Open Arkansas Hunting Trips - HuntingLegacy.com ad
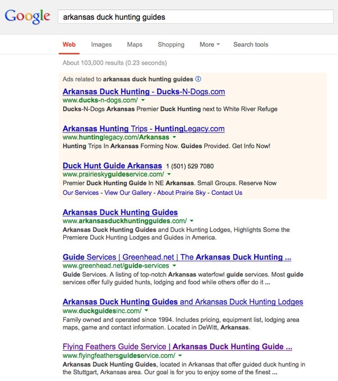 (x=144, y=129)
